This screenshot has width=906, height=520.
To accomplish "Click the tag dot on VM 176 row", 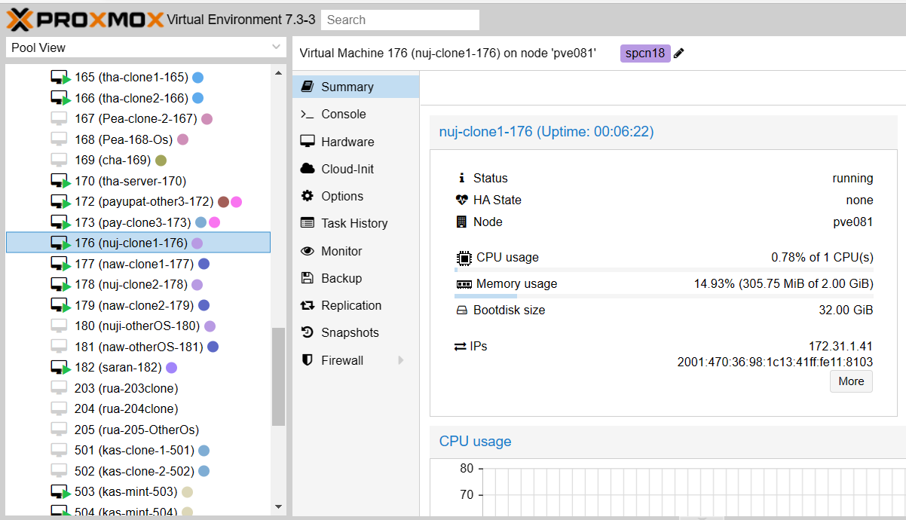I will click(x=197, y=243).
